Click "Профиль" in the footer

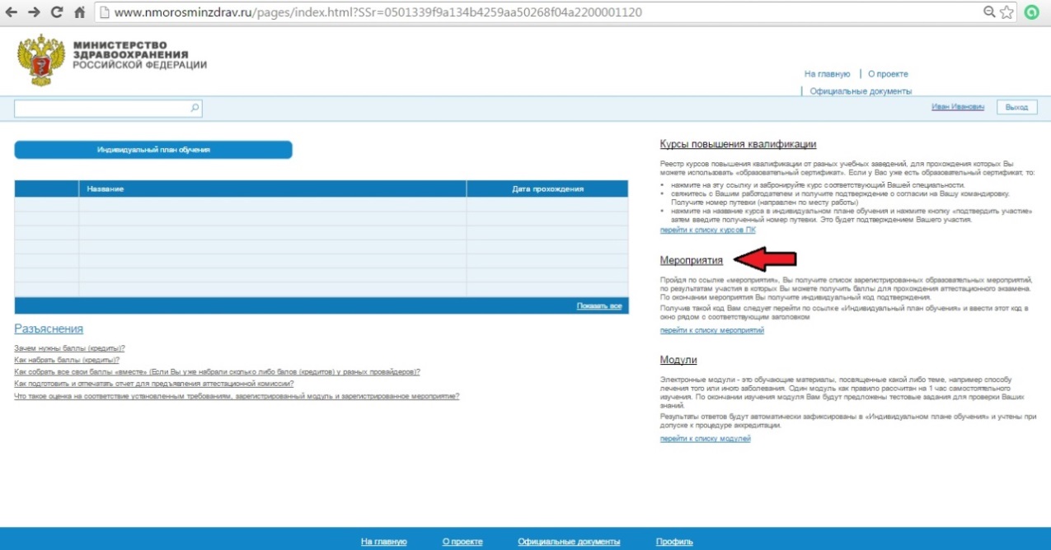pyautogui.click(x=673, y=542)
